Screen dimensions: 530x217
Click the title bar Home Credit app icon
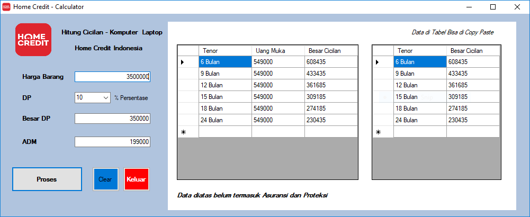pos(6,7)
